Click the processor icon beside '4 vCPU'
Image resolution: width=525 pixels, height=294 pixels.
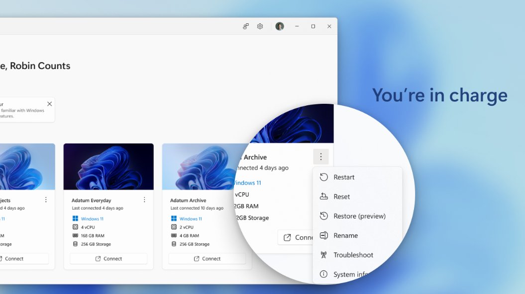point(75,227)
